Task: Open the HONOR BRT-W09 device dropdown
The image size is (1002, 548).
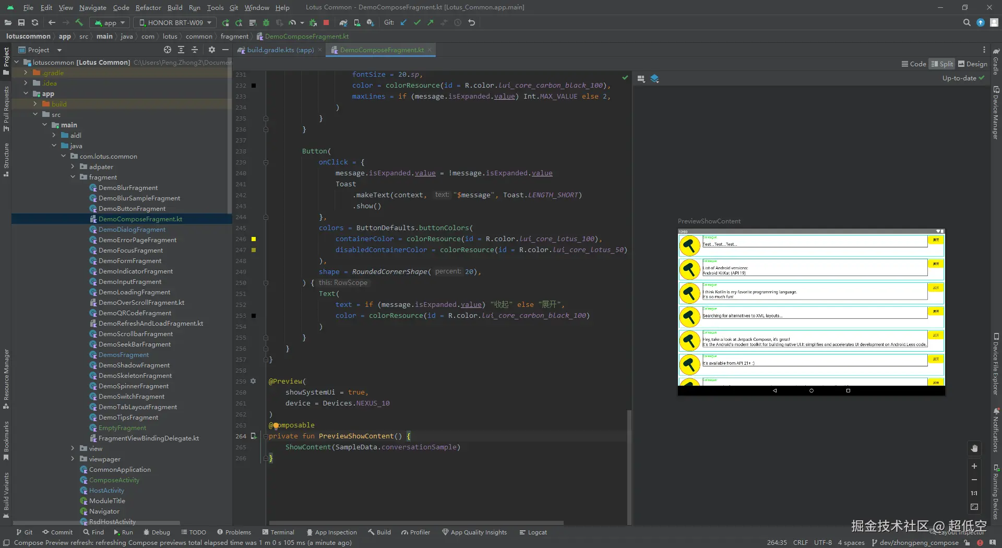Action: point(175,22)
